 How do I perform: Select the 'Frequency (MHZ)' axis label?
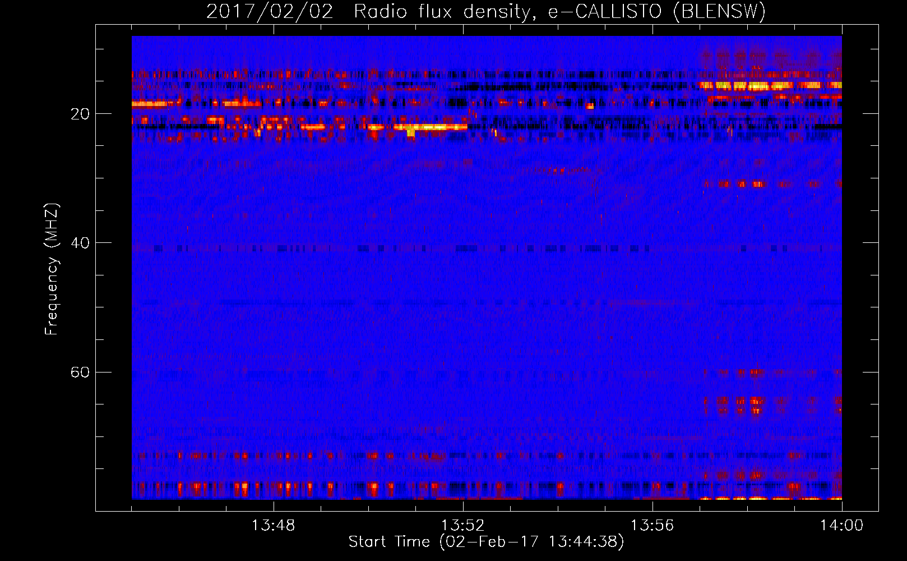click(52, 269)
